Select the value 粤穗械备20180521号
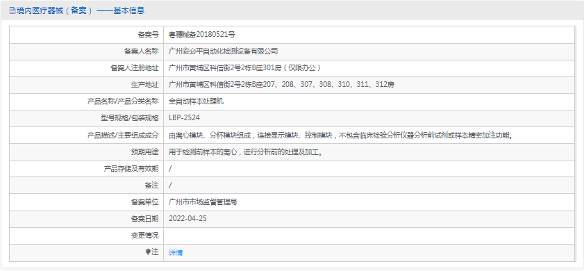 tap(202, 35)
